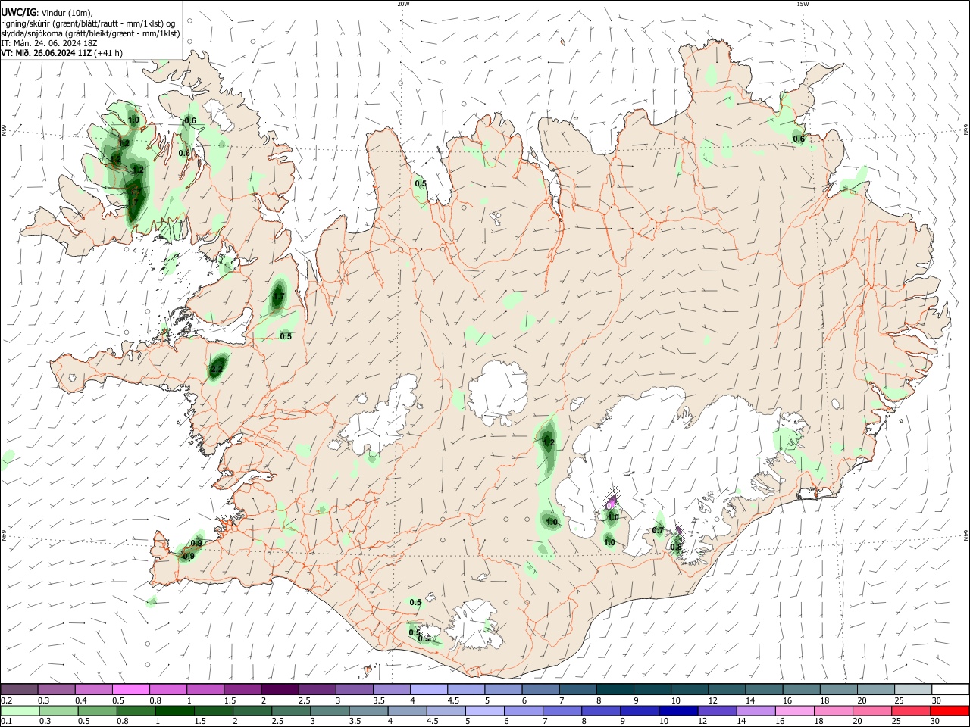Click the grey-blue 4 swatch in the bottom scale
The image size is (970, 727).
[x=406, y=710]
